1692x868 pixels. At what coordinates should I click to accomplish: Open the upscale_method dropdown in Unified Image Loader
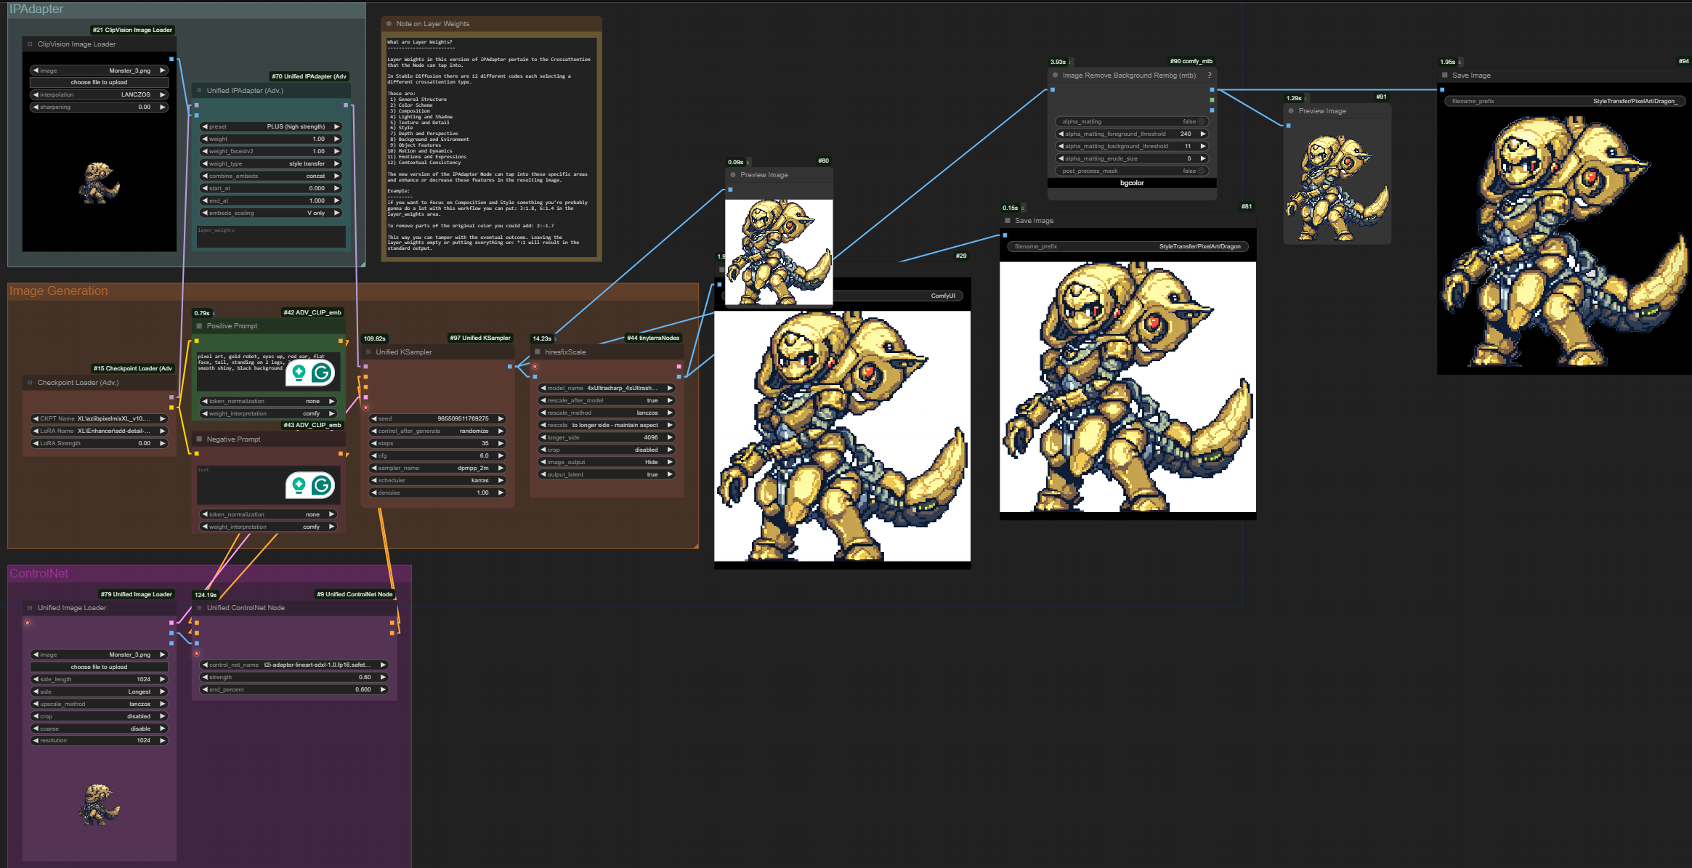[100, 705]
